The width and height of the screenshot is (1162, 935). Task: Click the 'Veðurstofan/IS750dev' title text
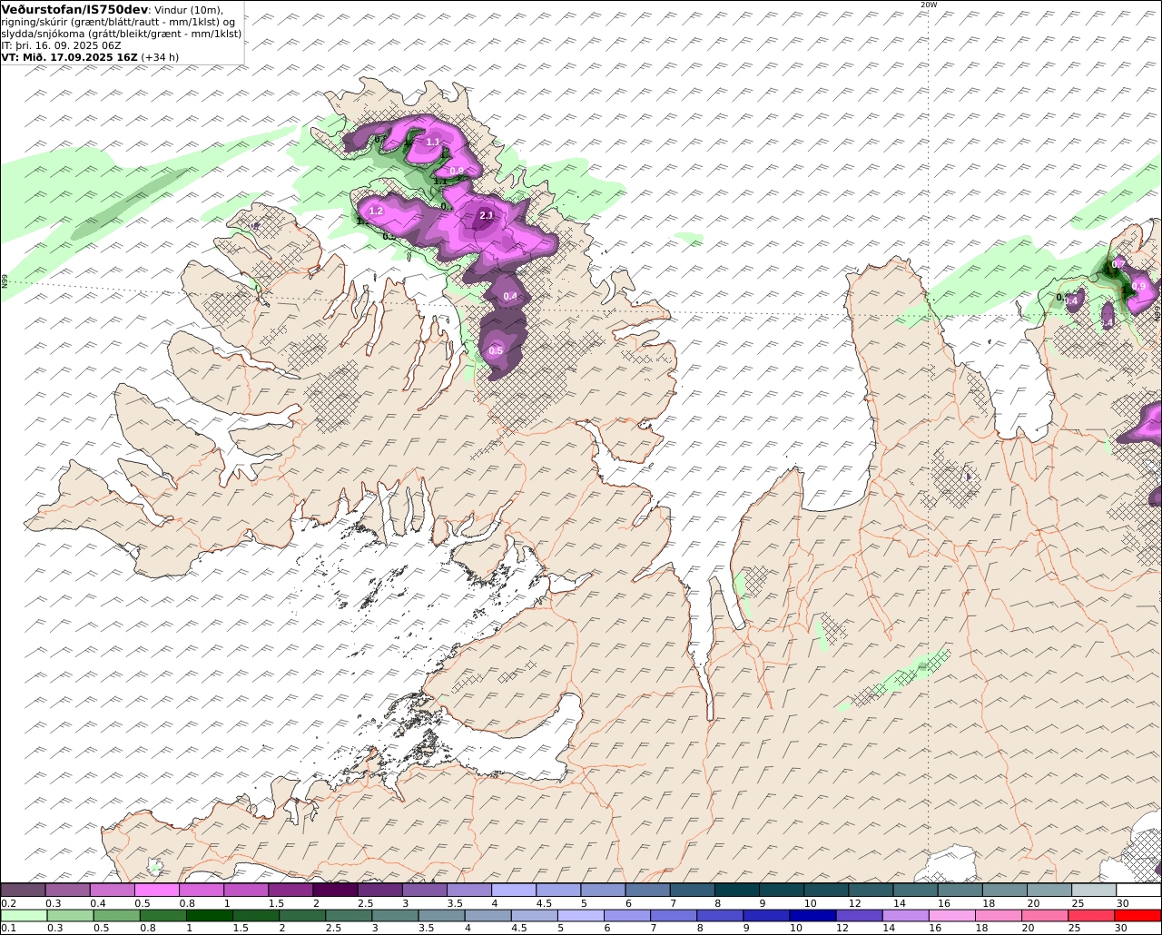click(x=74, y=9)
